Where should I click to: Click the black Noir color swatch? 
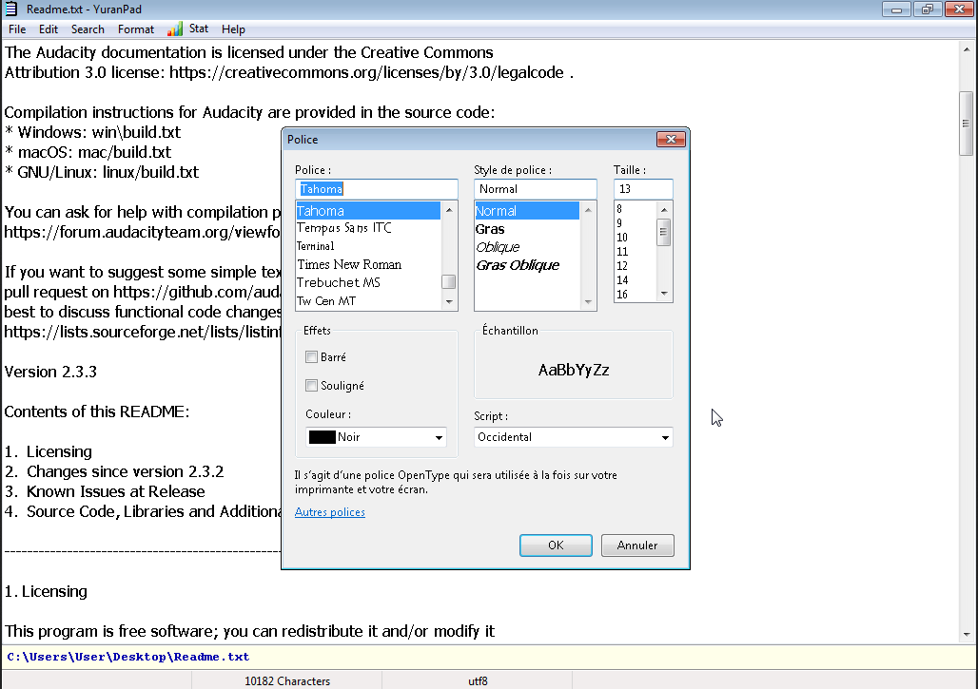coord(322,437)
